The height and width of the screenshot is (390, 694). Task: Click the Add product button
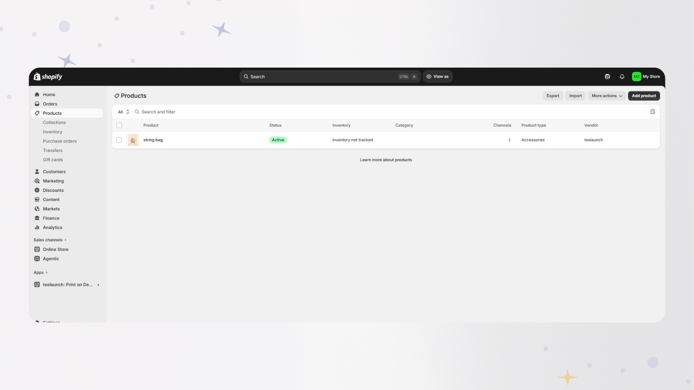click(644, 96)
